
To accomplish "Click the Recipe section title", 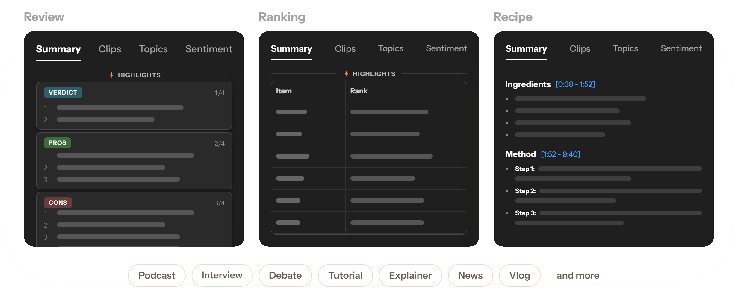I will 513,17.
